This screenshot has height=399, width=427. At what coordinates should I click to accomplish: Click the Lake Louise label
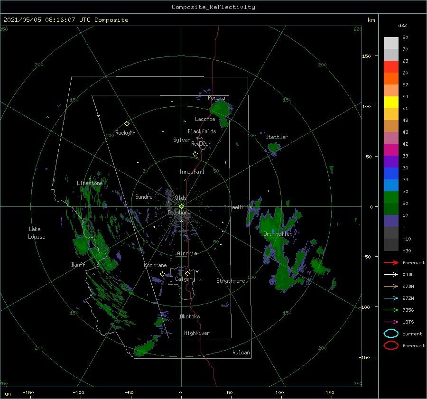[x=37, y=233]
